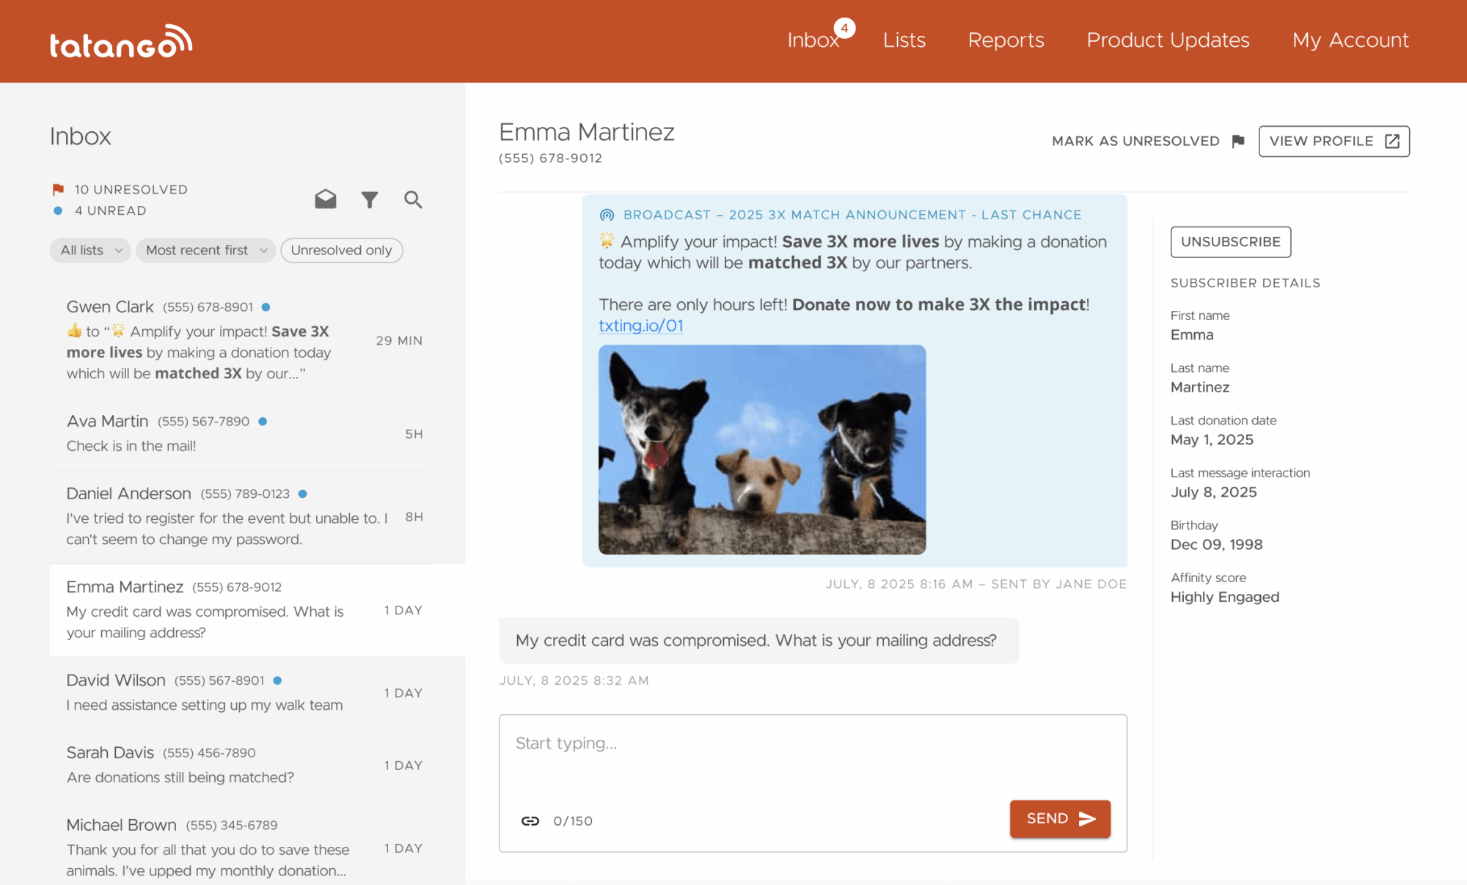Open the dogs image in the broadcast
Screen dimensions: 1467x885
click(x=761, y=449)
